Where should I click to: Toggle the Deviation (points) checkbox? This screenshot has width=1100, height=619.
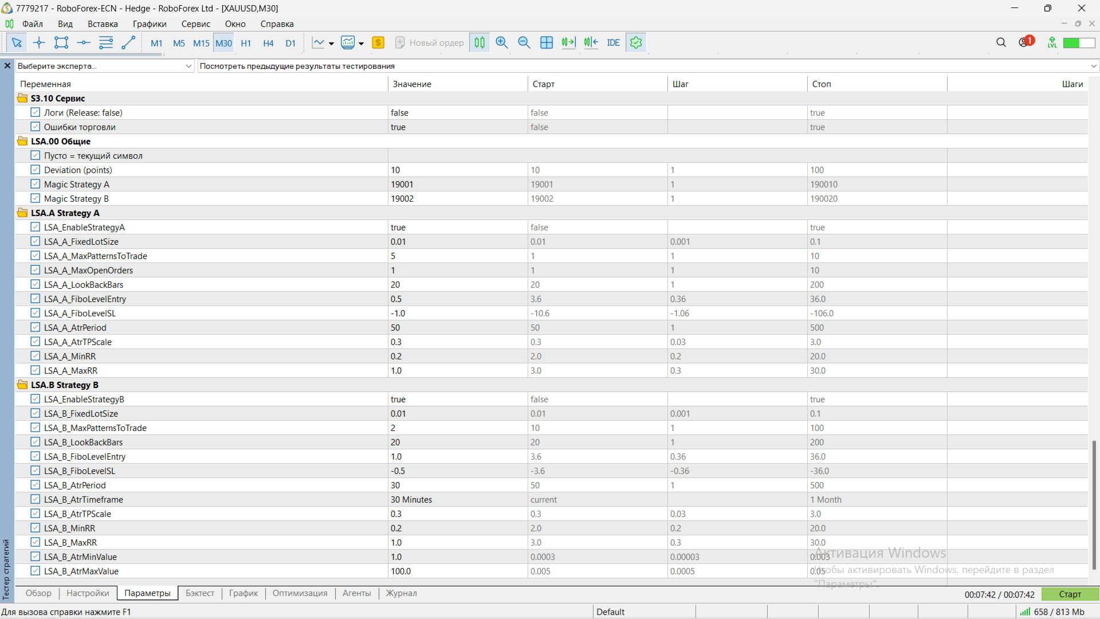tap(36, 170)
